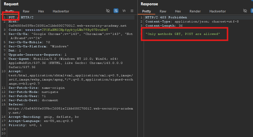
Task: Click the Dnt: 1 header line
Action: point(15,51)
